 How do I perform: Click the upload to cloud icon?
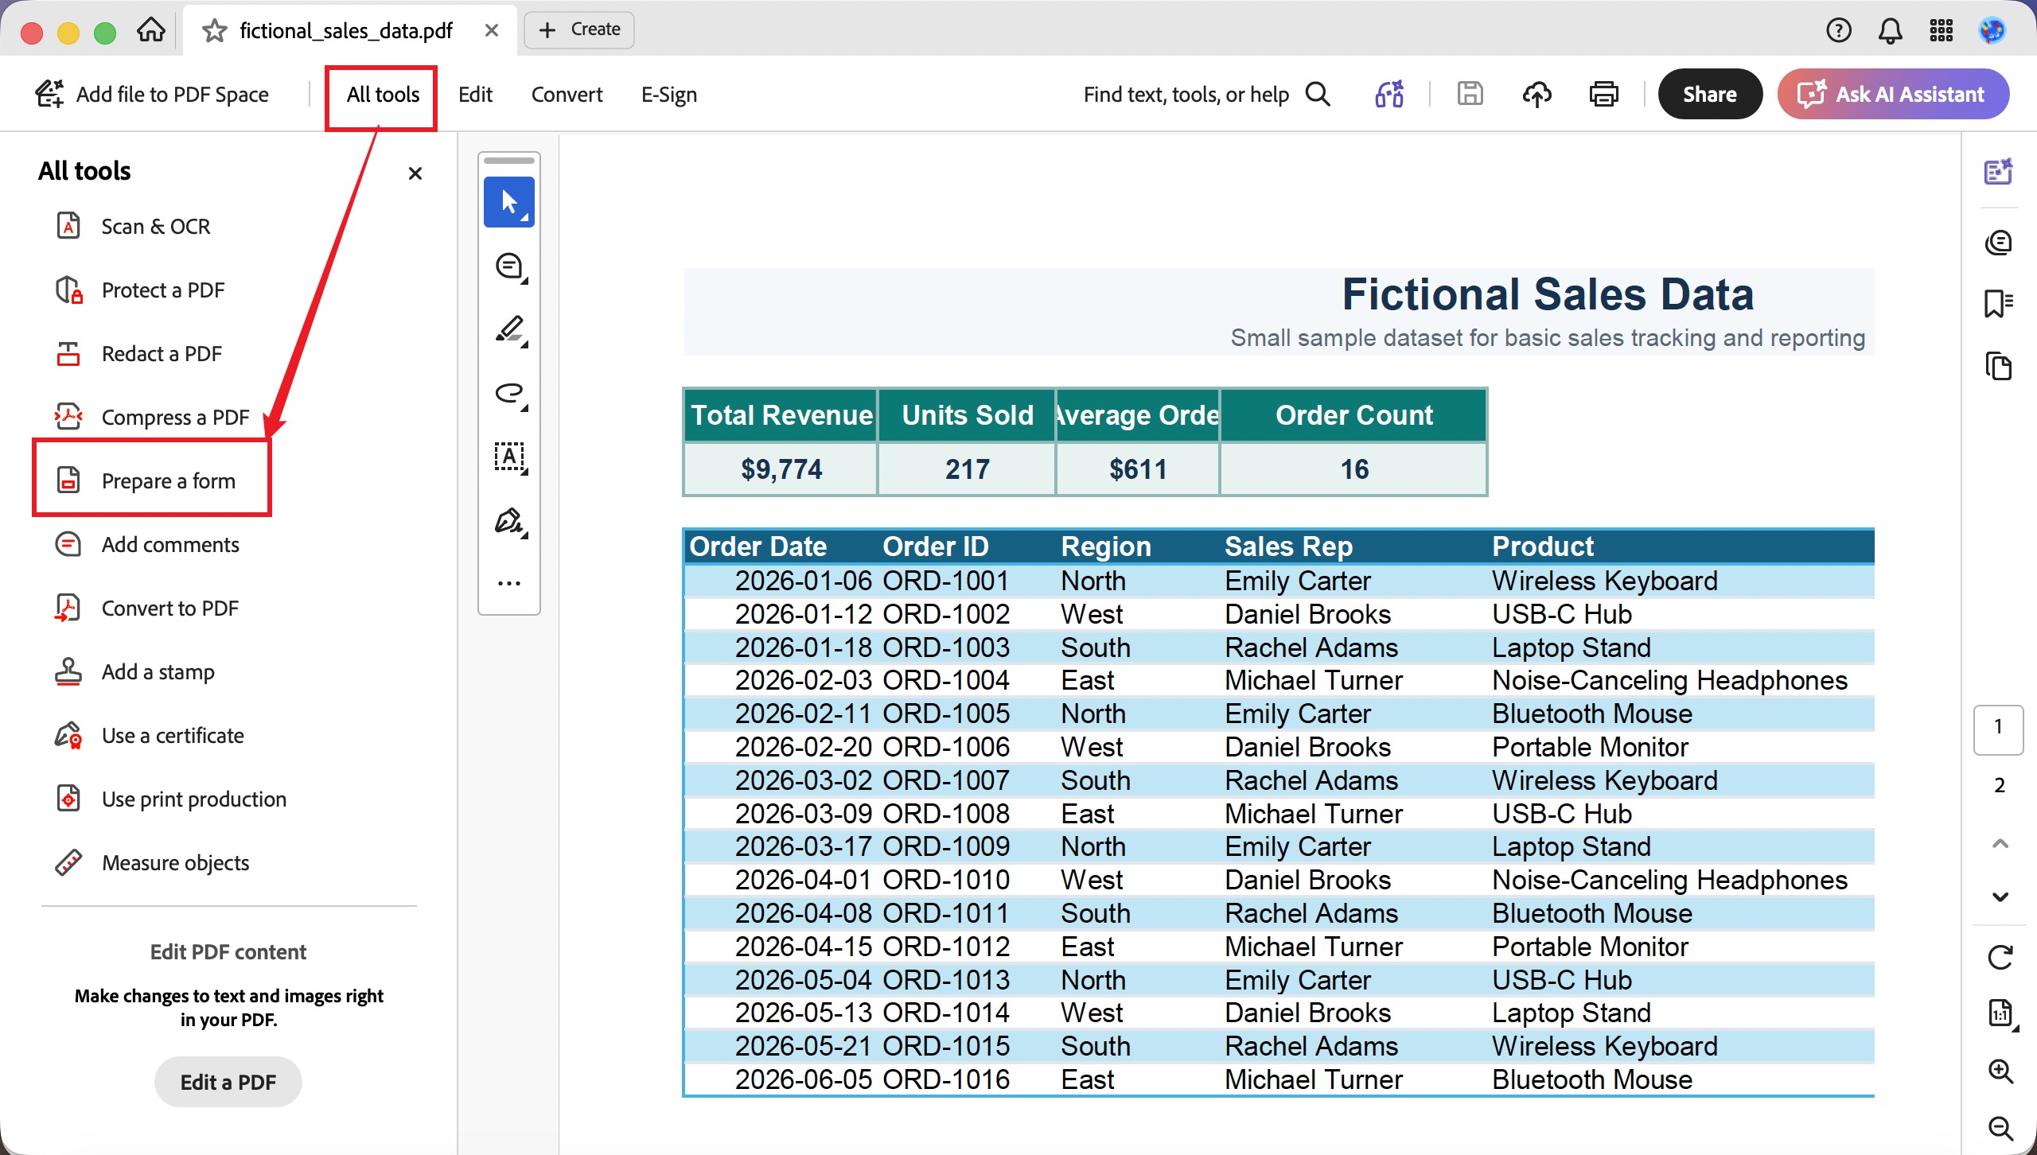click(x=1537, y=94)
